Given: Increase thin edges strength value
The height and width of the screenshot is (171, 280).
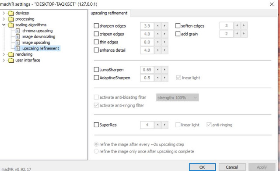Looking at the screenshot, I should click(164, 42).
